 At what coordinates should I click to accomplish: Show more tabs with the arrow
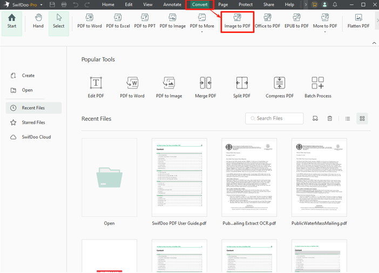(x=306, y=5)
